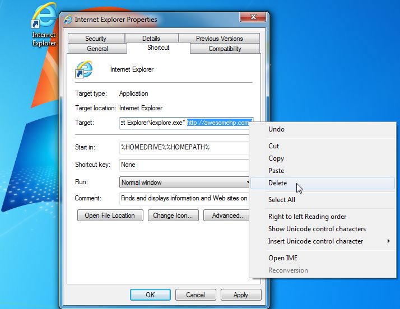Click the shortcut name field Internet Explorer

click(132, 69)
